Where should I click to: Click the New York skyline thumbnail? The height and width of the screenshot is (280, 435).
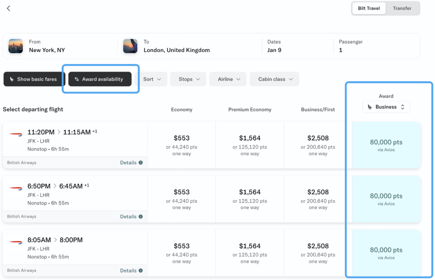click(16, 46)
